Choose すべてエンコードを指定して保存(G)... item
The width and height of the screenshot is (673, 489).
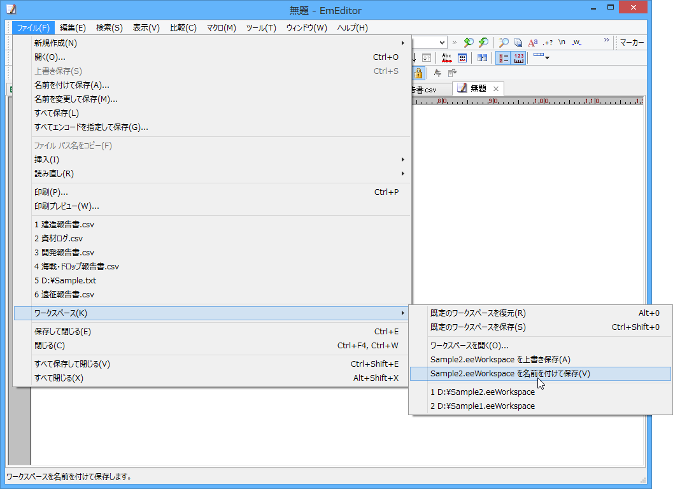pyautogui.click(x=212, y=127)
